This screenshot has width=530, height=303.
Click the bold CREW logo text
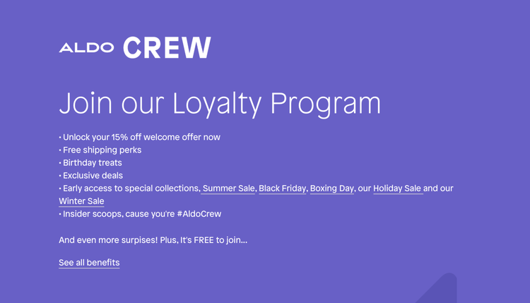(167, 47)
